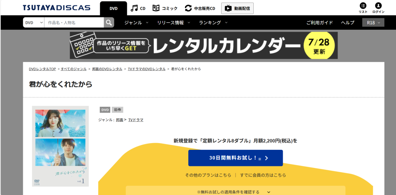Screen dimensions: 396x195
Task: Click the 君が心をくれたから breadcrumb text
Action: pyautogui.click(x=186, y=69)
